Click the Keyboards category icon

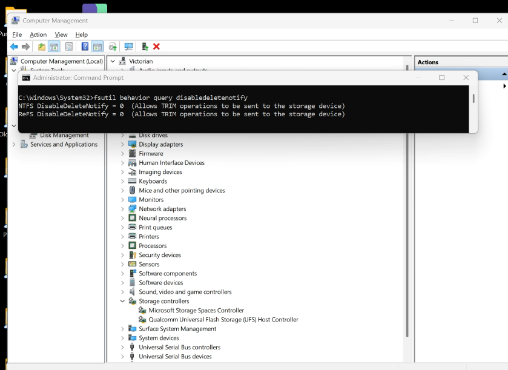click(x=132, y=181)
